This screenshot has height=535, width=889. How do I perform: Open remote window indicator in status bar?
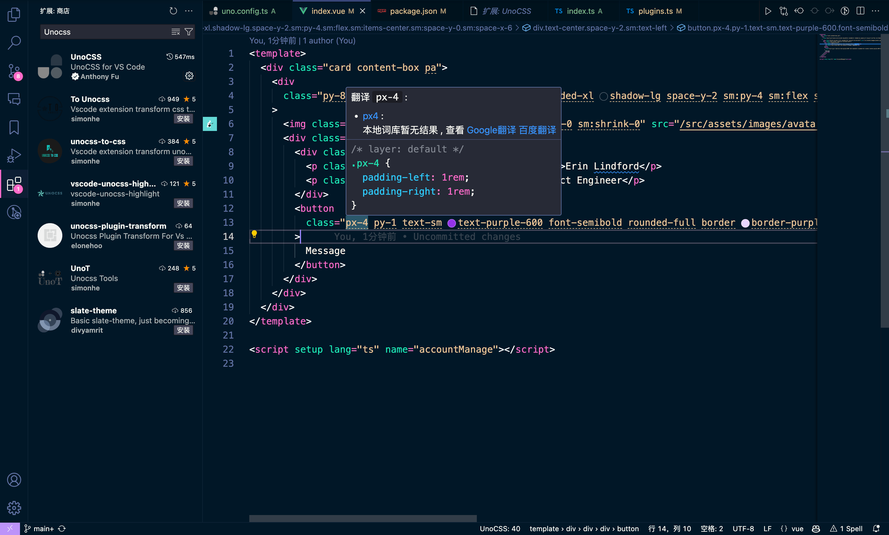pyautogui.click(x=10, y=529)
